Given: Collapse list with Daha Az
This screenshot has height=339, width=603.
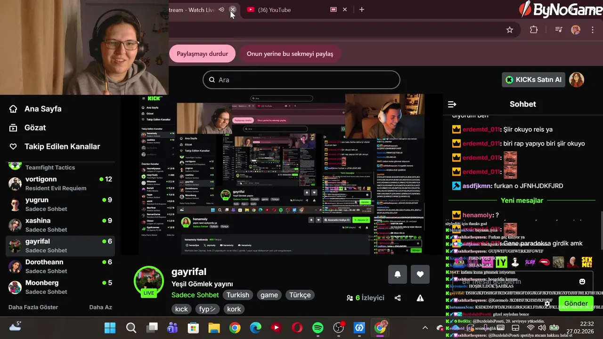Looking at the screenshot, I should (100, 307).
